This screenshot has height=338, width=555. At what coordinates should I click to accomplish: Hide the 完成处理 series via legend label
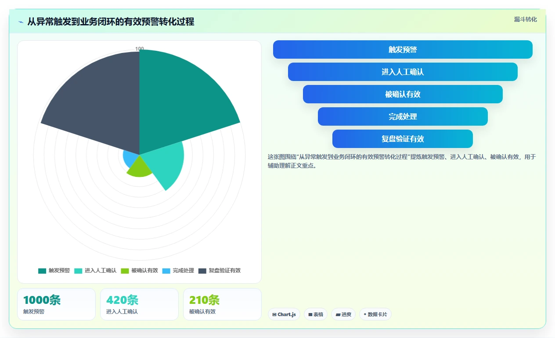point(183,271)
